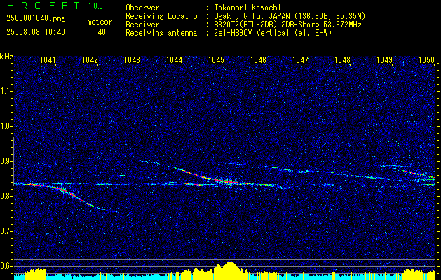Click the grey vertical range bar on left axis
Screen dimensions: 441x280
click(x=14, y=162)
